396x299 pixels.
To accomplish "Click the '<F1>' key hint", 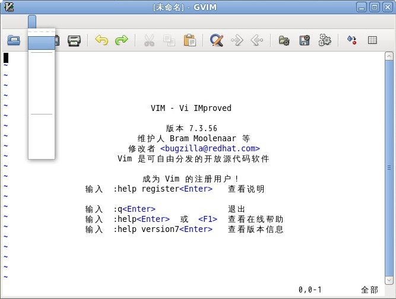I will point(208,219).
